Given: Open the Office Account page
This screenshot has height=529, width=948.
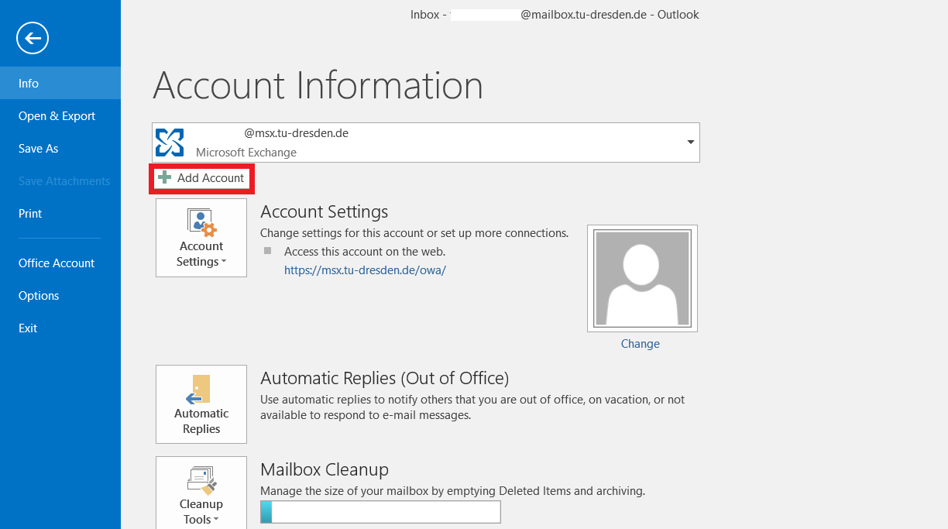Looking at the screenshot, I should (60, 263).
